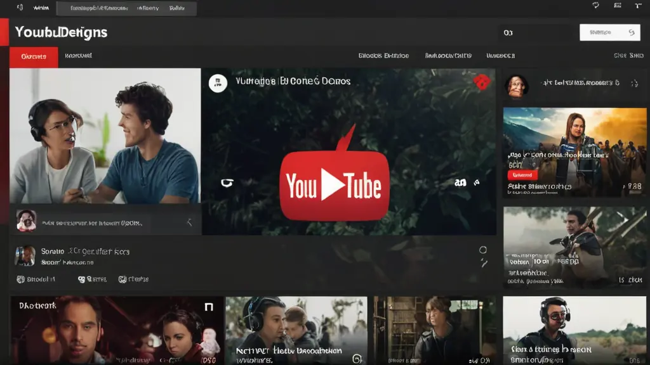Click the square icon on the bottom-left thumbnail
This screenshot has width=650, height=365.
tap(208, 307)
